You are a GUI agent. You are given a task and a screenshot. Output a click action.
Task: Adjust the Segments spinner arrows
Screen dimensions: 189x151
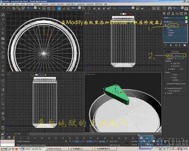click(183, 58)
